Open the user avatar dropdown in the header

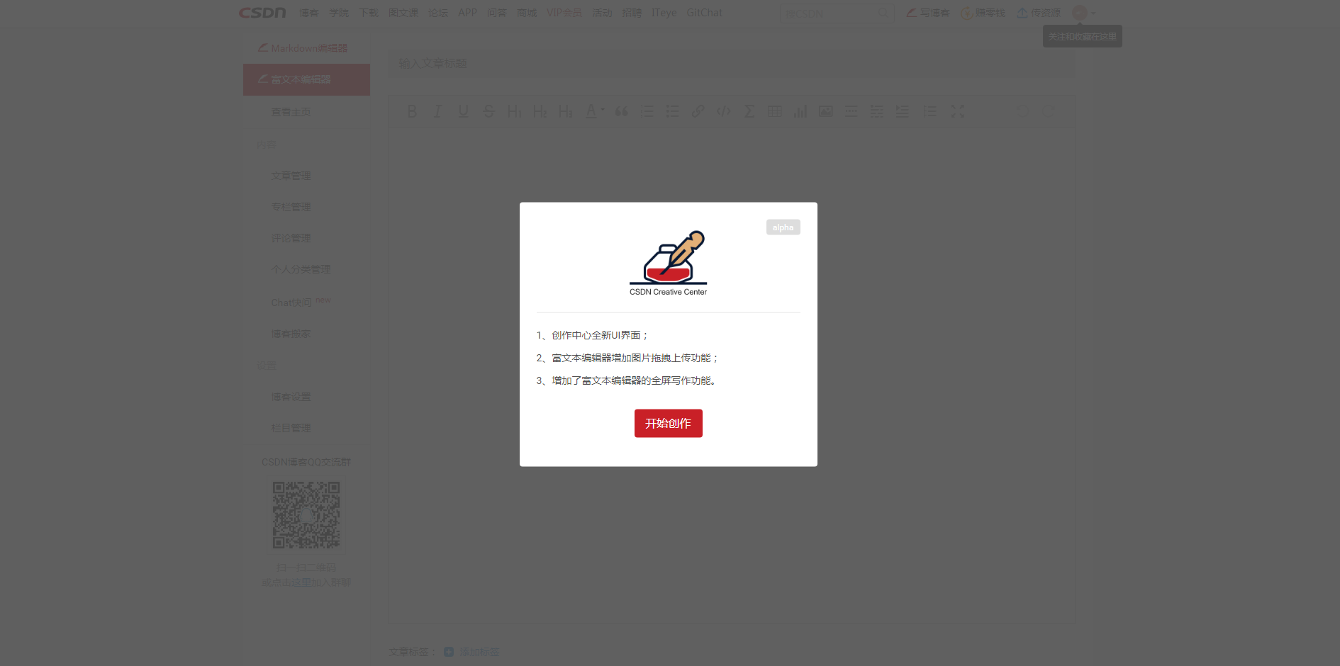tap(1083, 13)
